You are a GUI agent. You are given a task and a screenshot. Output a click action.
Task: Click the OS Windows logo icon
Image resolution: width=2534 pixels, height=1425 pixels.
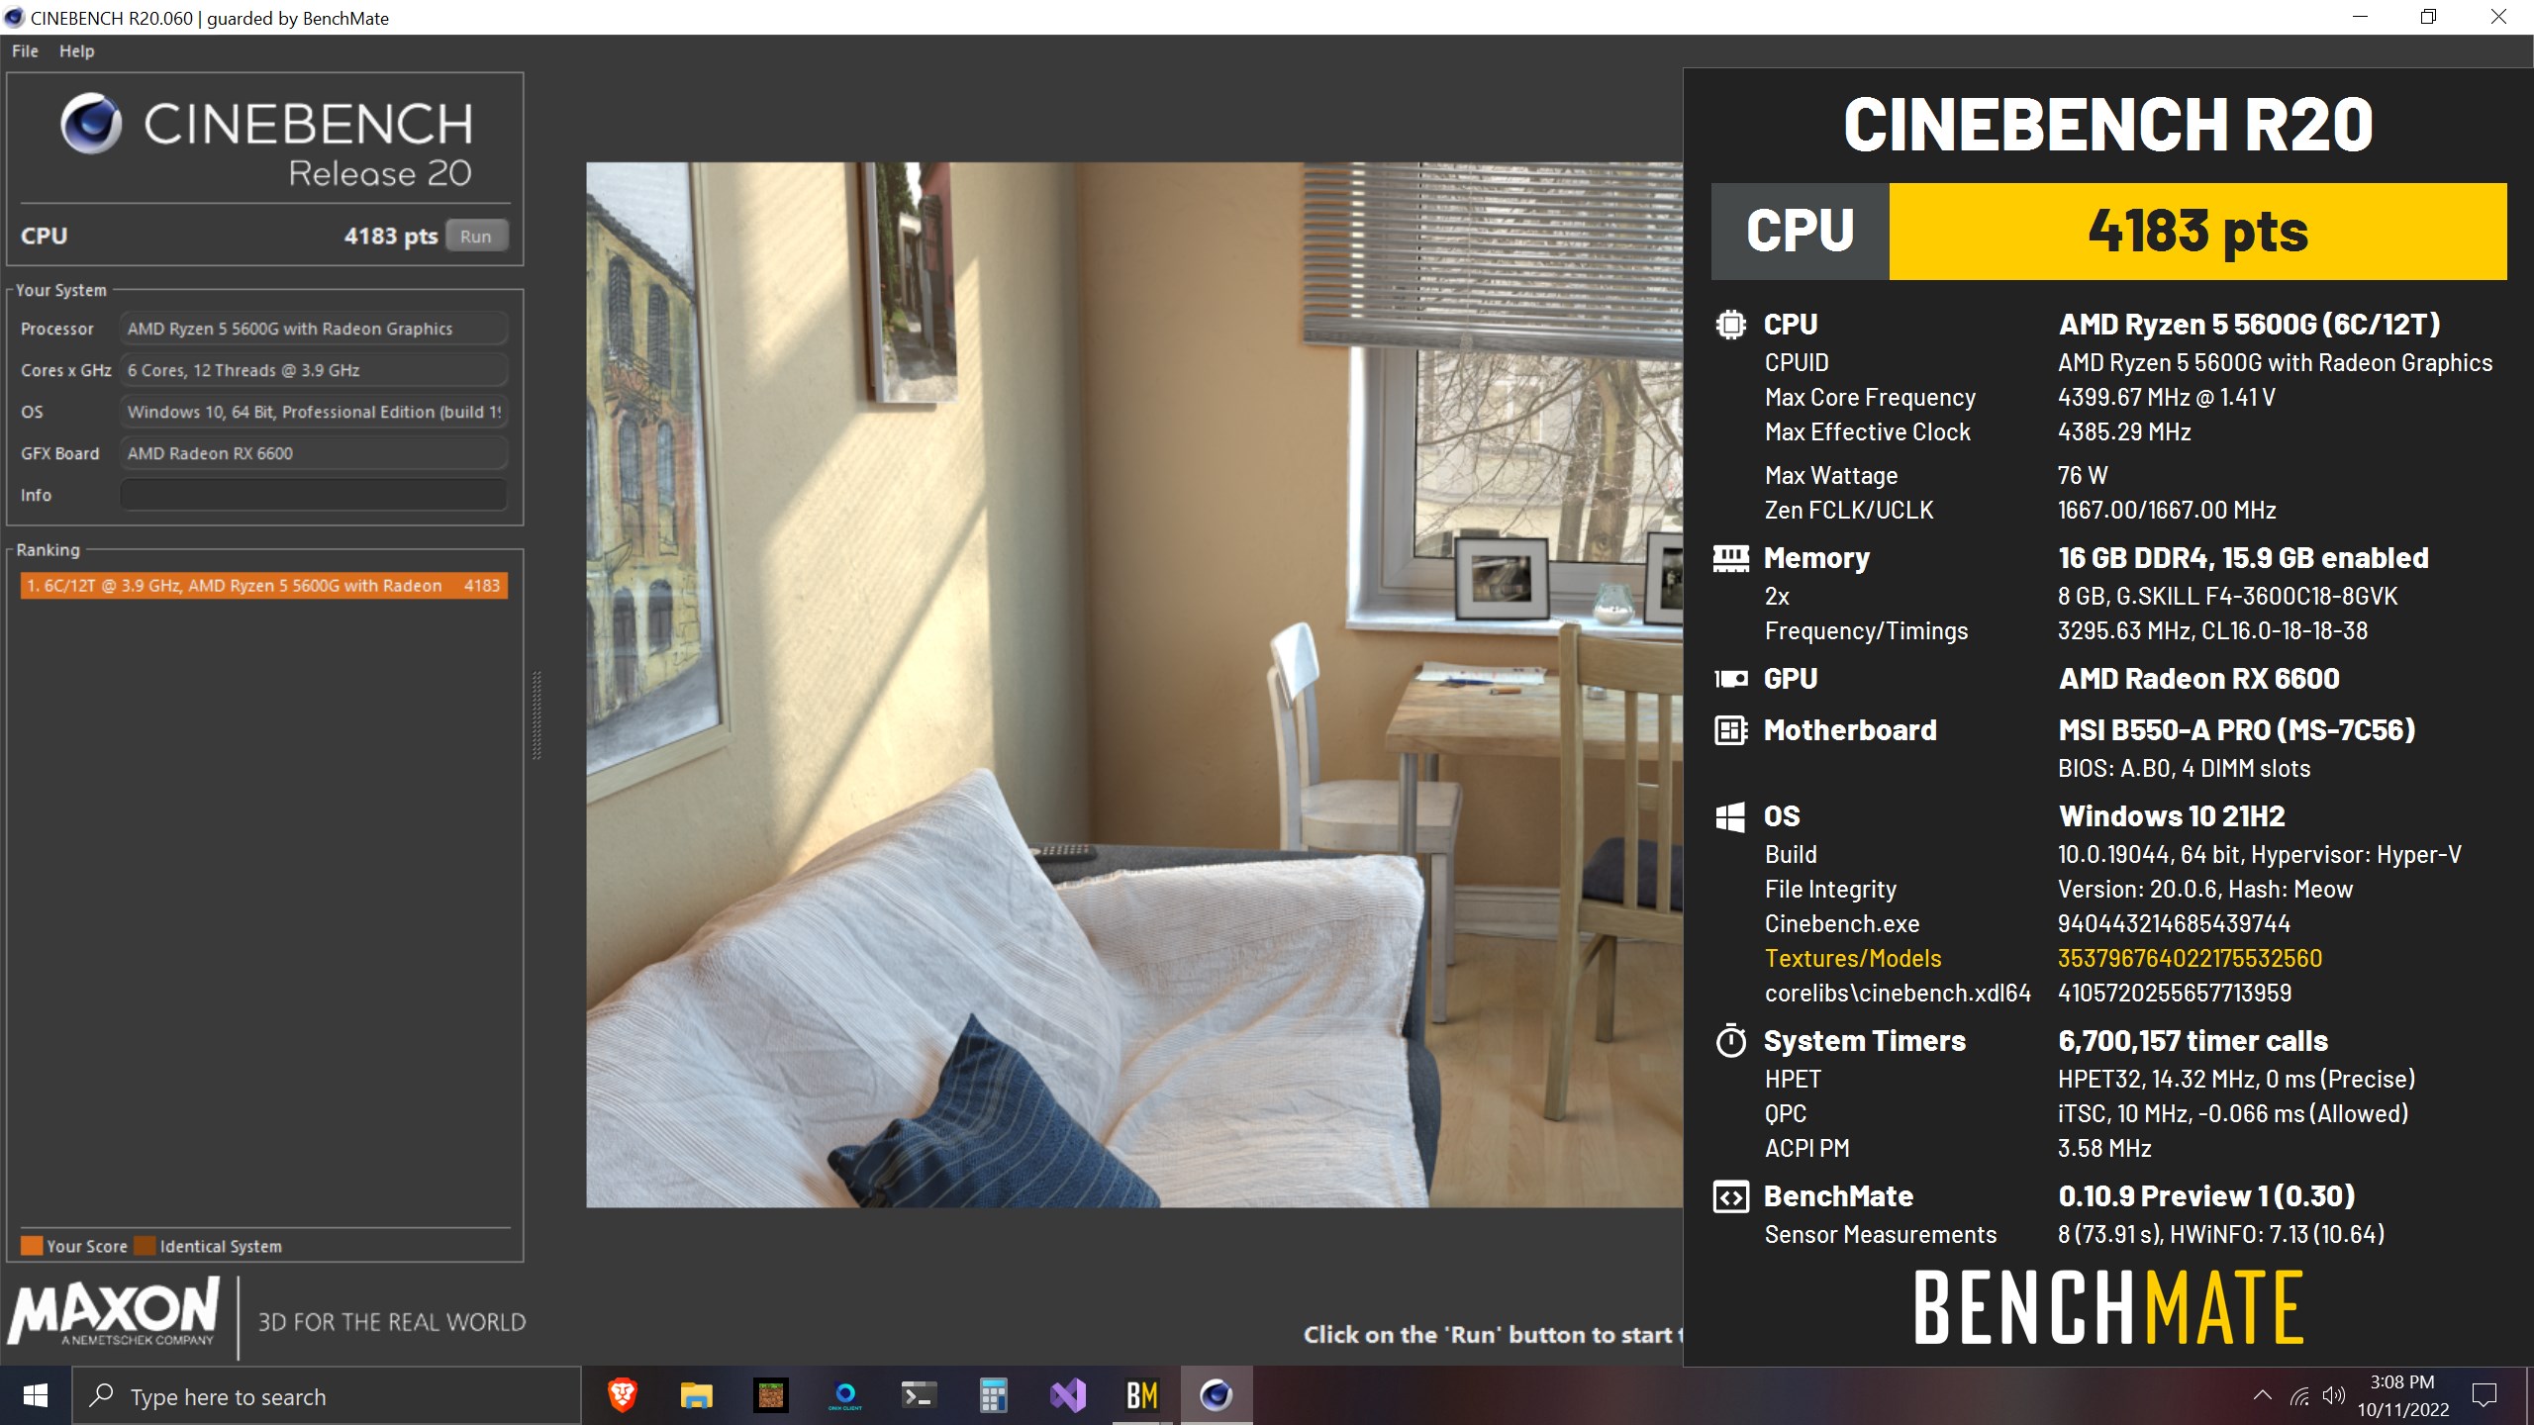pyautogui.click(x=1730, y=817)
